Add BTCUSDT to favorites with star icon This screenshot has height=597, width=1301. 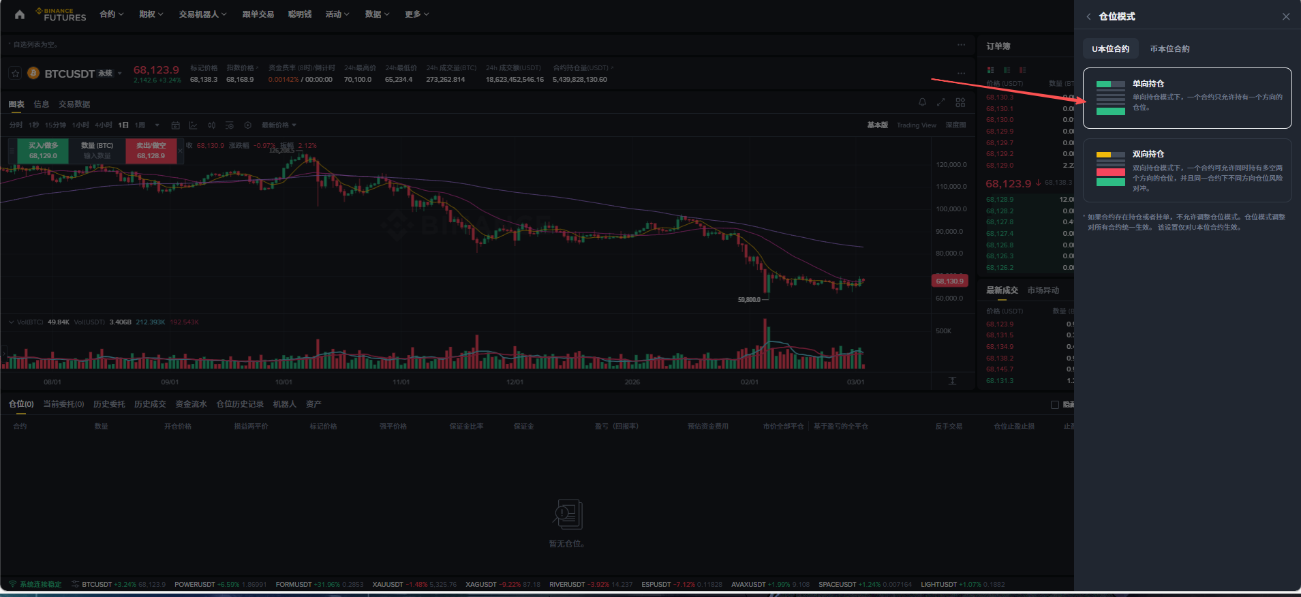coord(16,74)
